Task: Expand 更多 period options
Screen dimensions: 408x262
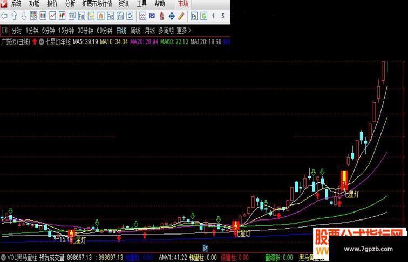Action: (x=183, y=31)
